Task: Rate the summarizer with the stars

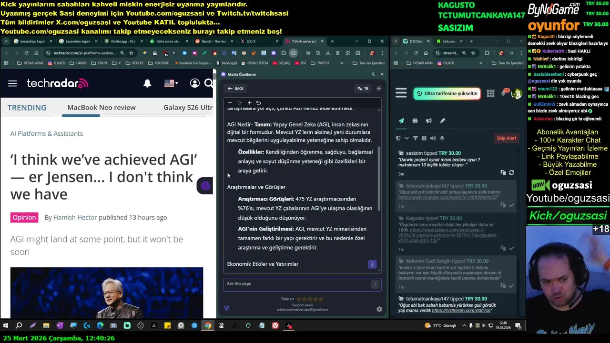Action: point(310,299)
